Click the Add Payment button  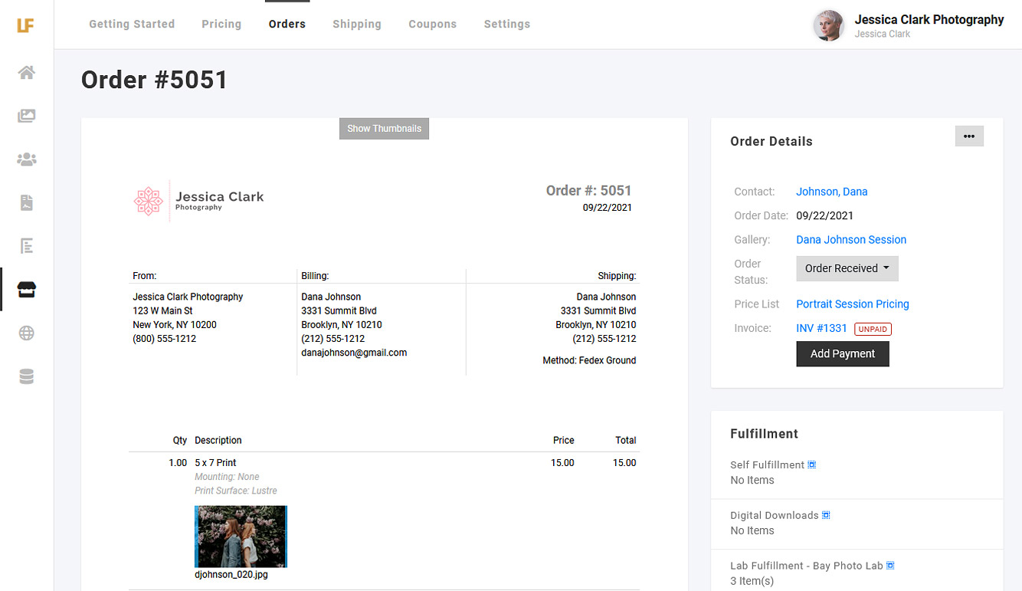tap(842, 353)
